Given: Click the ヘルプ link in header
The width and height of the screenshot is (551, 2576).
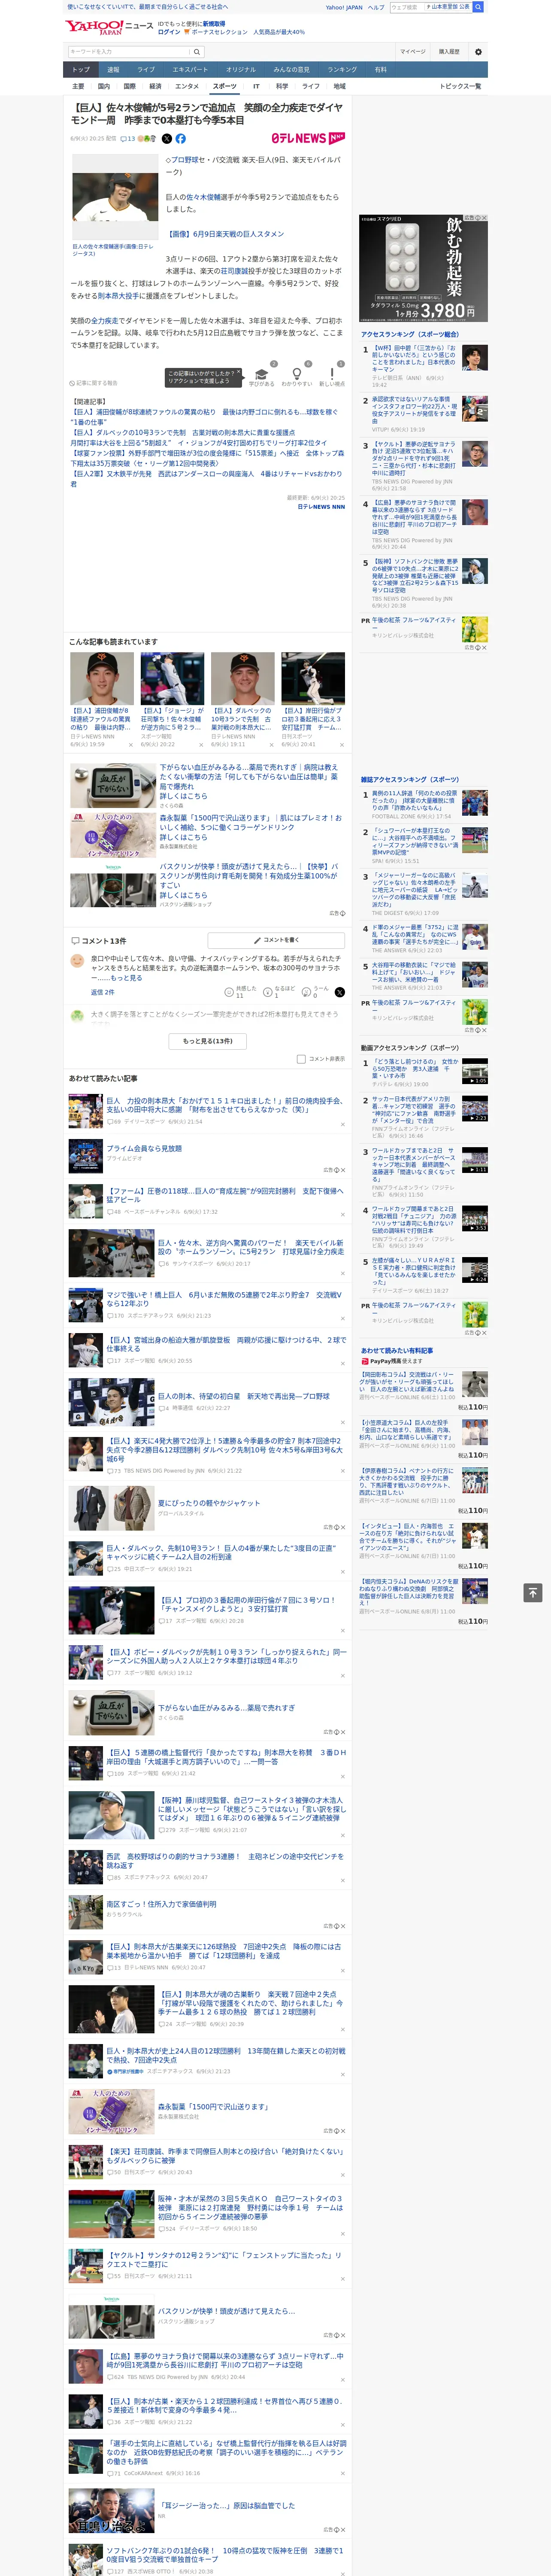Looking at the screenshot, I should (376, 7).
